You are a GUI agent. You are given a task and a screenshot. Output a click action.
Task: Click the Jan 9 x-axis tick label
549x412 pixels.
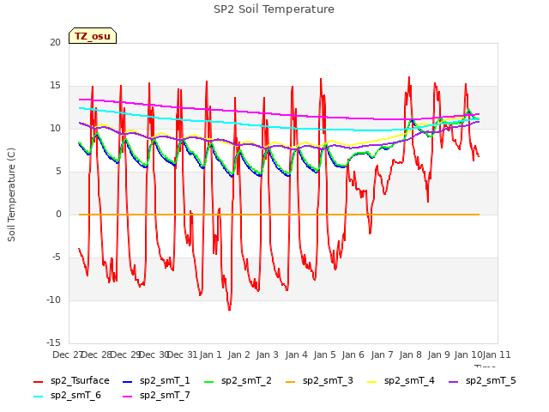439,354
